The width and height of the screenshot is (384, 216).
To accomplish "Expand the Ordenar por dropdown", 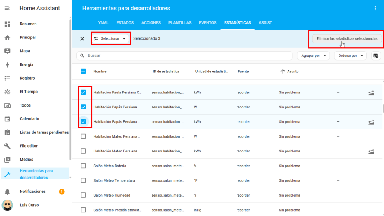I will (x=350, y=56).
